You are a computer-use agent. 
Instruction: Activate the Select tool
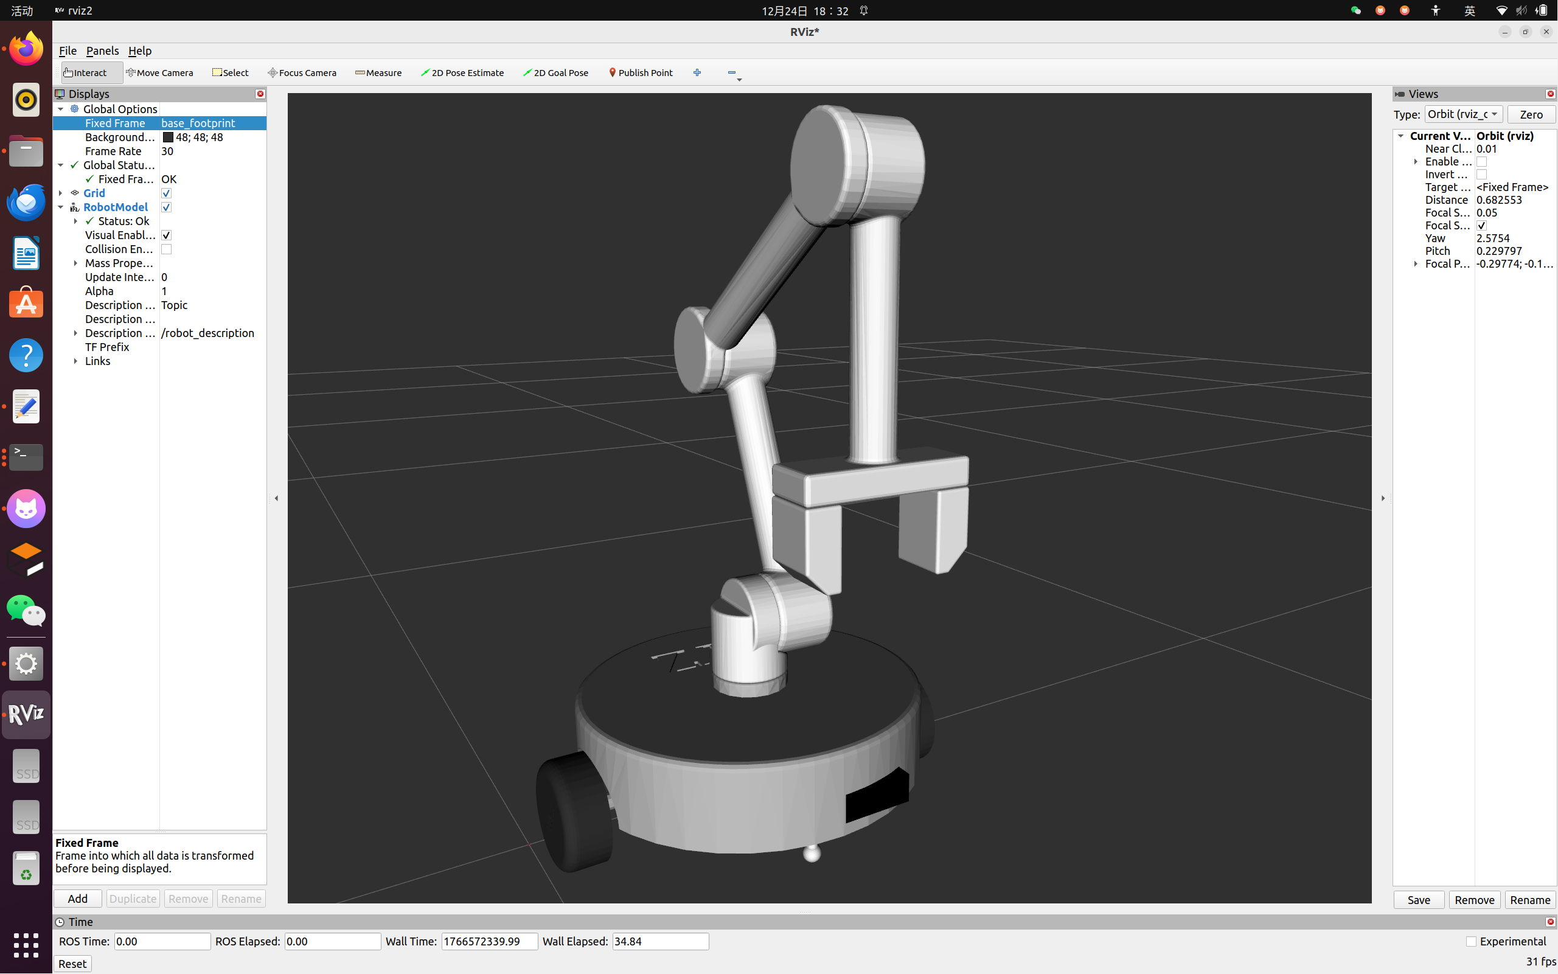(231, 73)
